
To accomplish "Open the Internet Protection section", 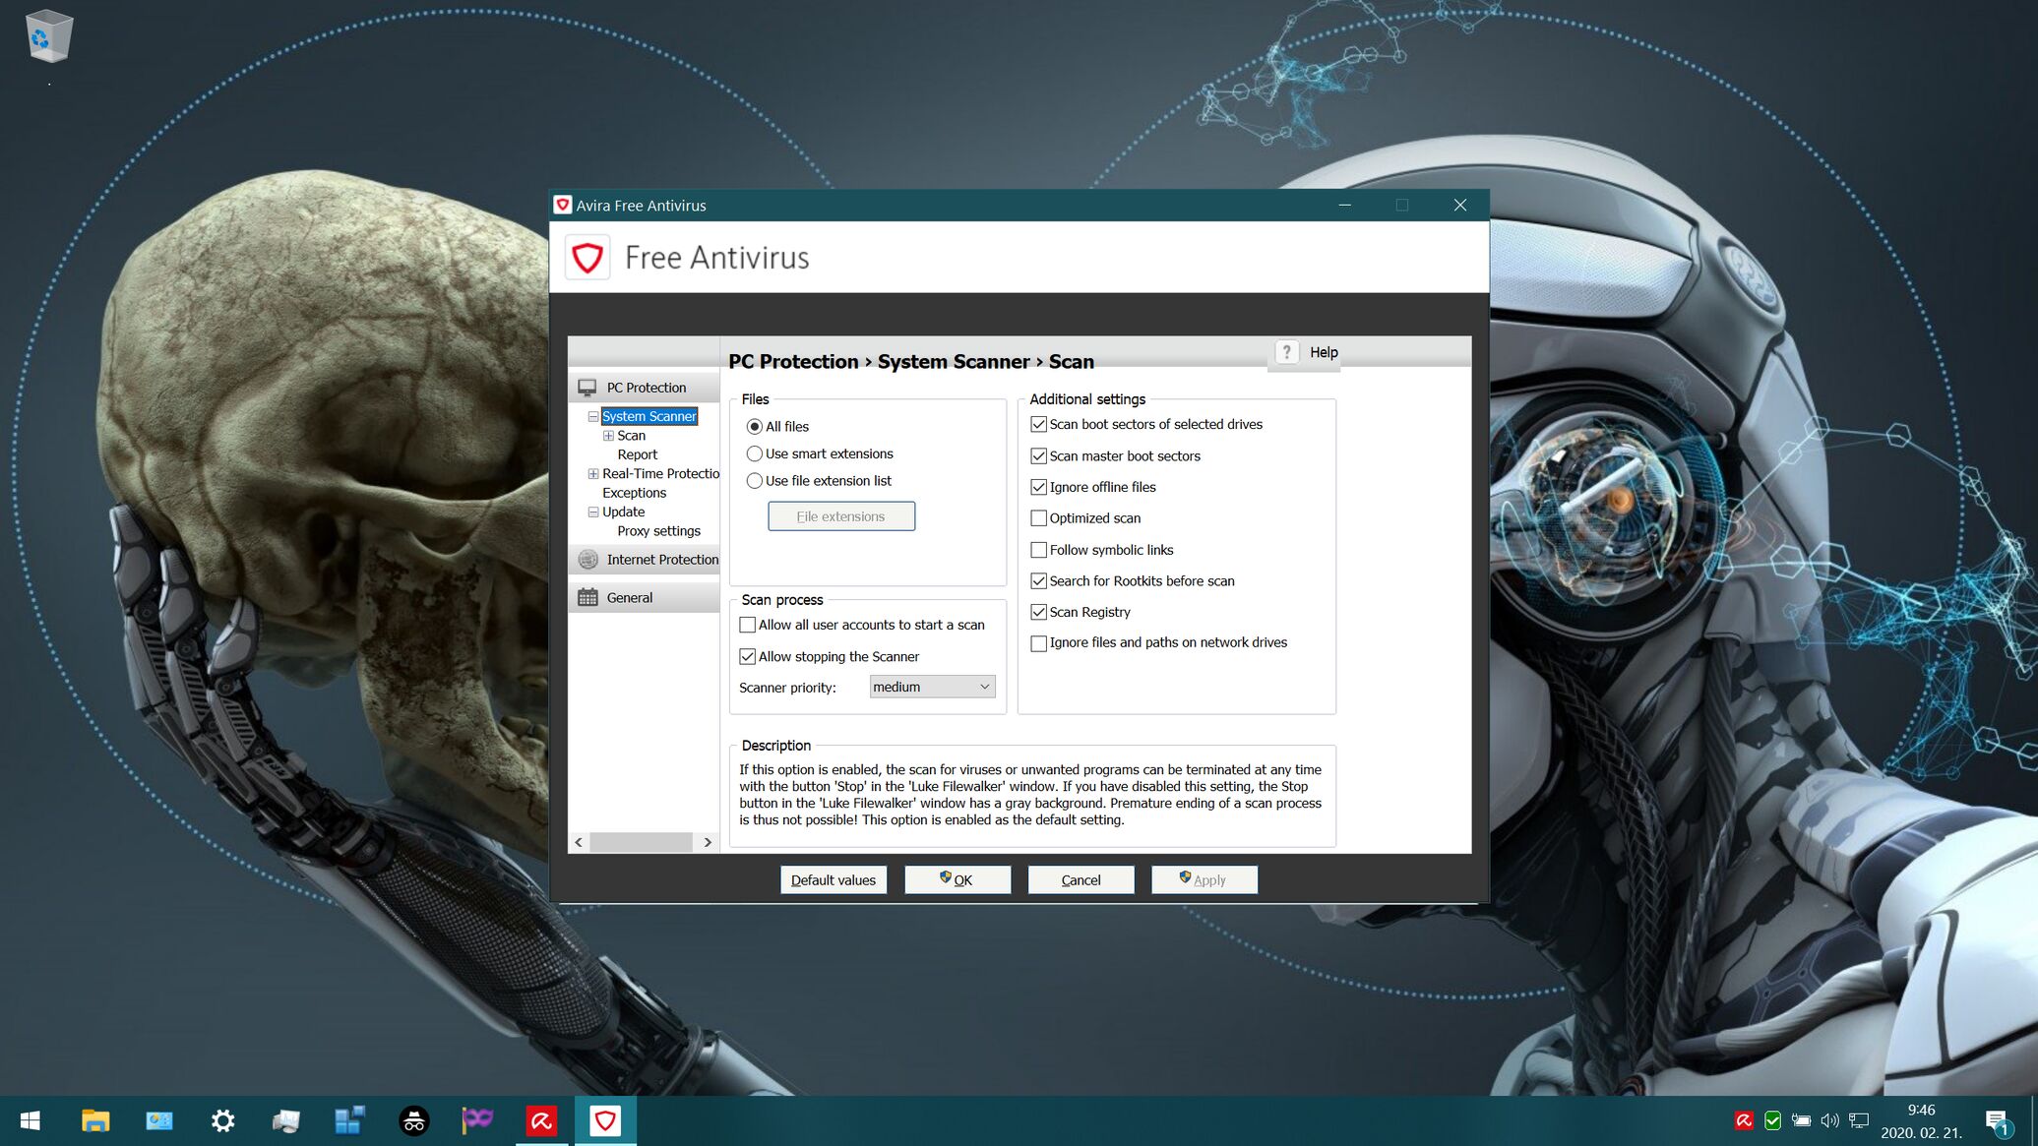I will point(644,560).
